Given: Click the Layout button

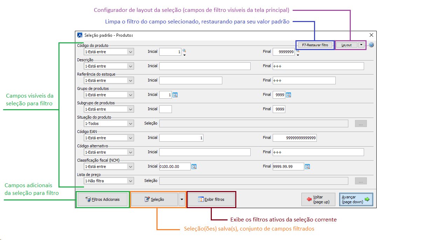Looking at the screenshot, I should click(347, 45).
